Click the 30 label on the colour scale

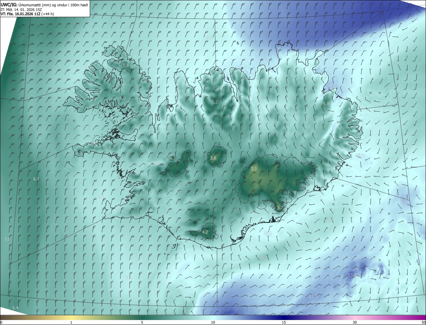click(x=355, y=322)
